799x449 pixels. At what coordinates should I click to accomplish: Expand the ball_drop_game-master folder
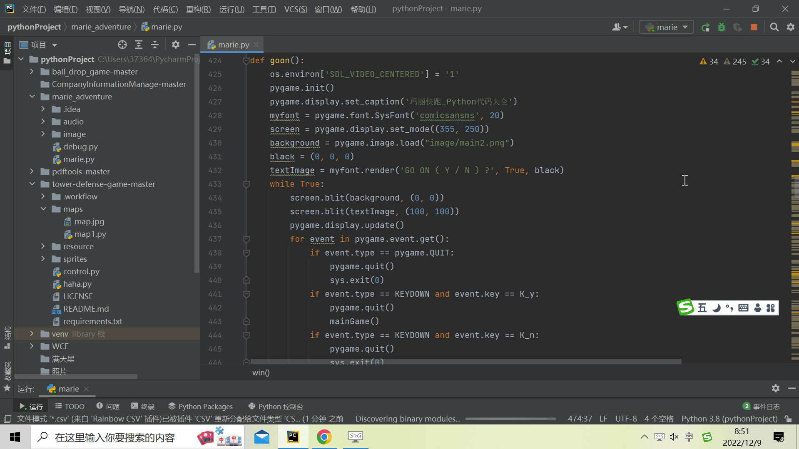coord(32,72)
